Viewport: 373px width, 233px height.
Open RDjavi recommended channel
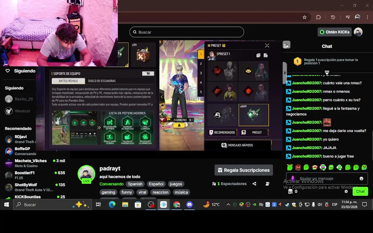click(20, 139)
